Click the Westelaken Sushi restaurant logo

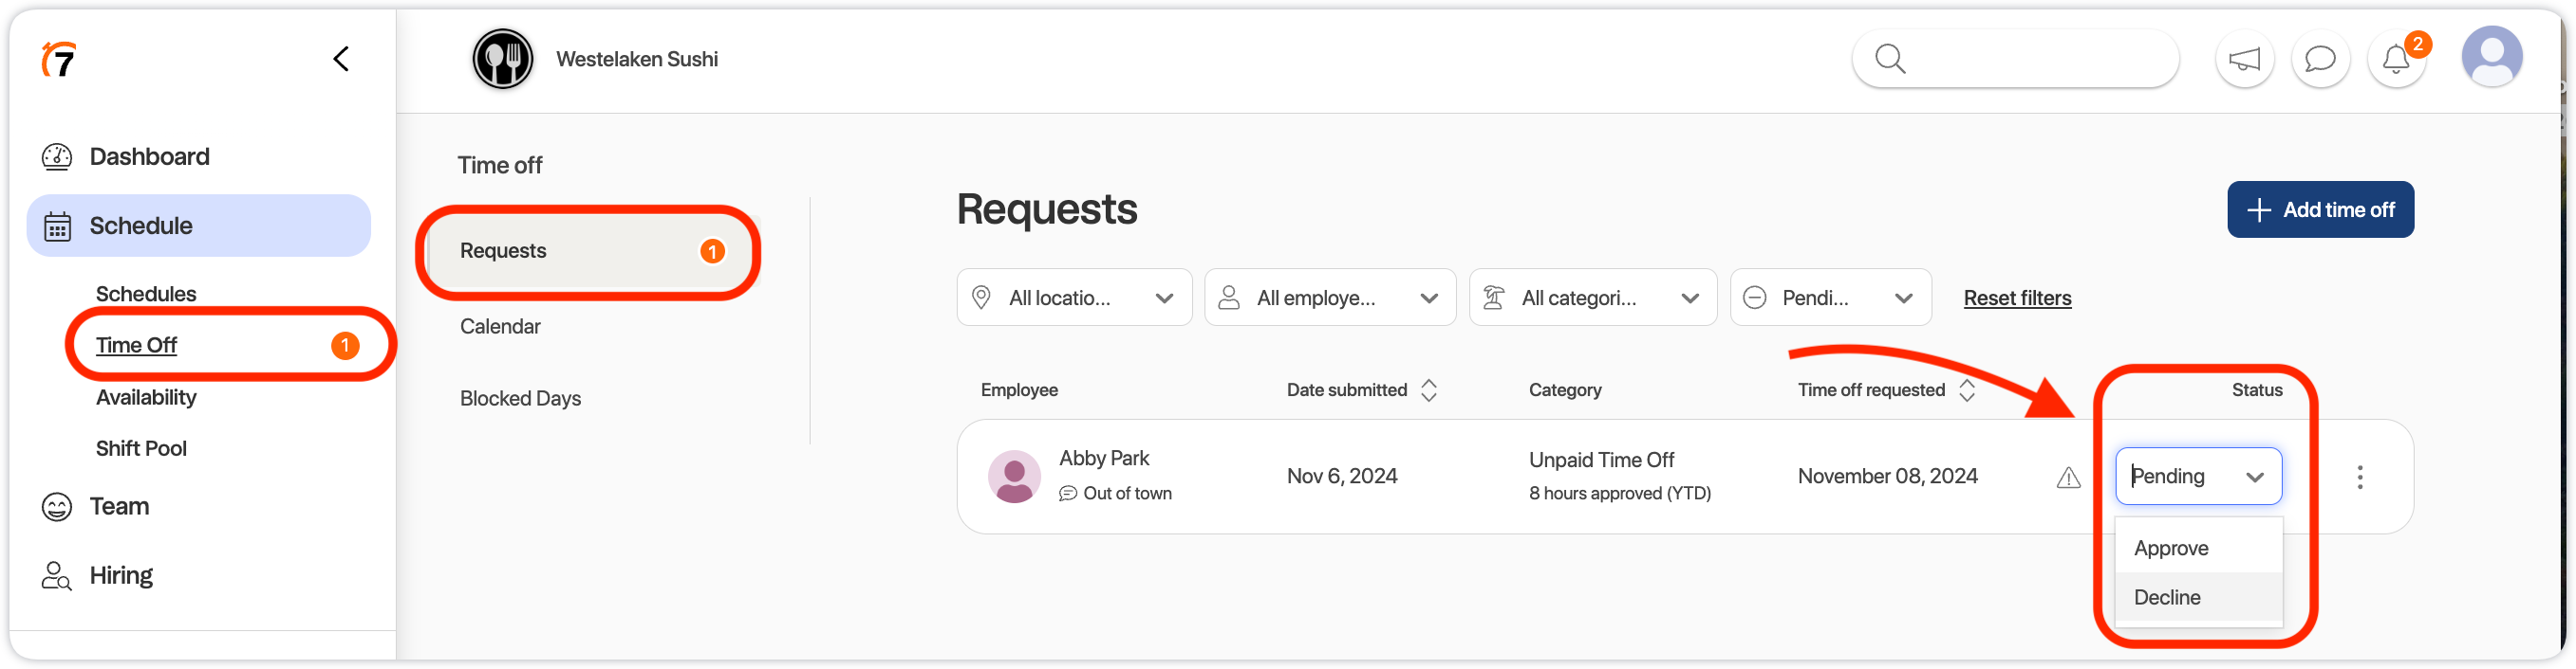coord(503,60)
